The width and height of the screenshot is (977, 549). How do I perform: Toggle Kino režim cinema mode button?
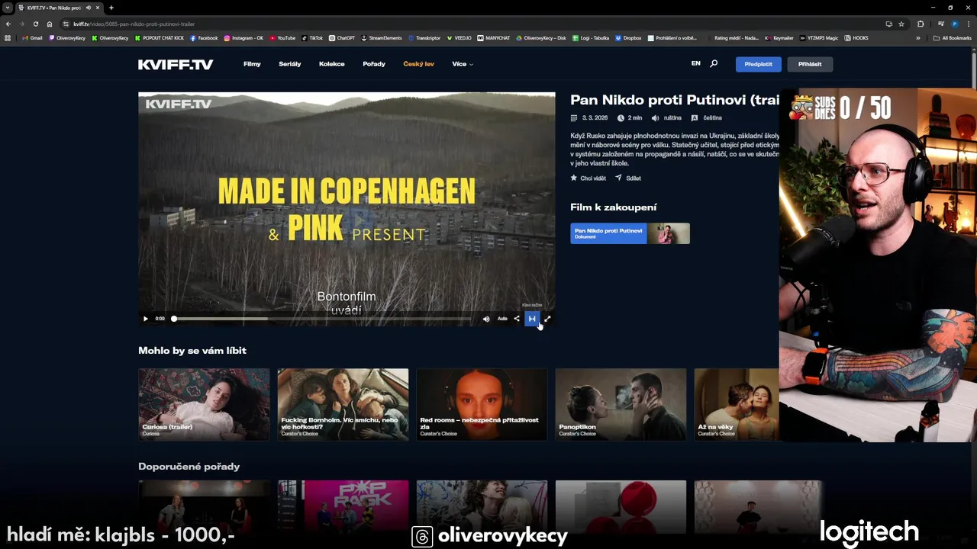point(532,319)
